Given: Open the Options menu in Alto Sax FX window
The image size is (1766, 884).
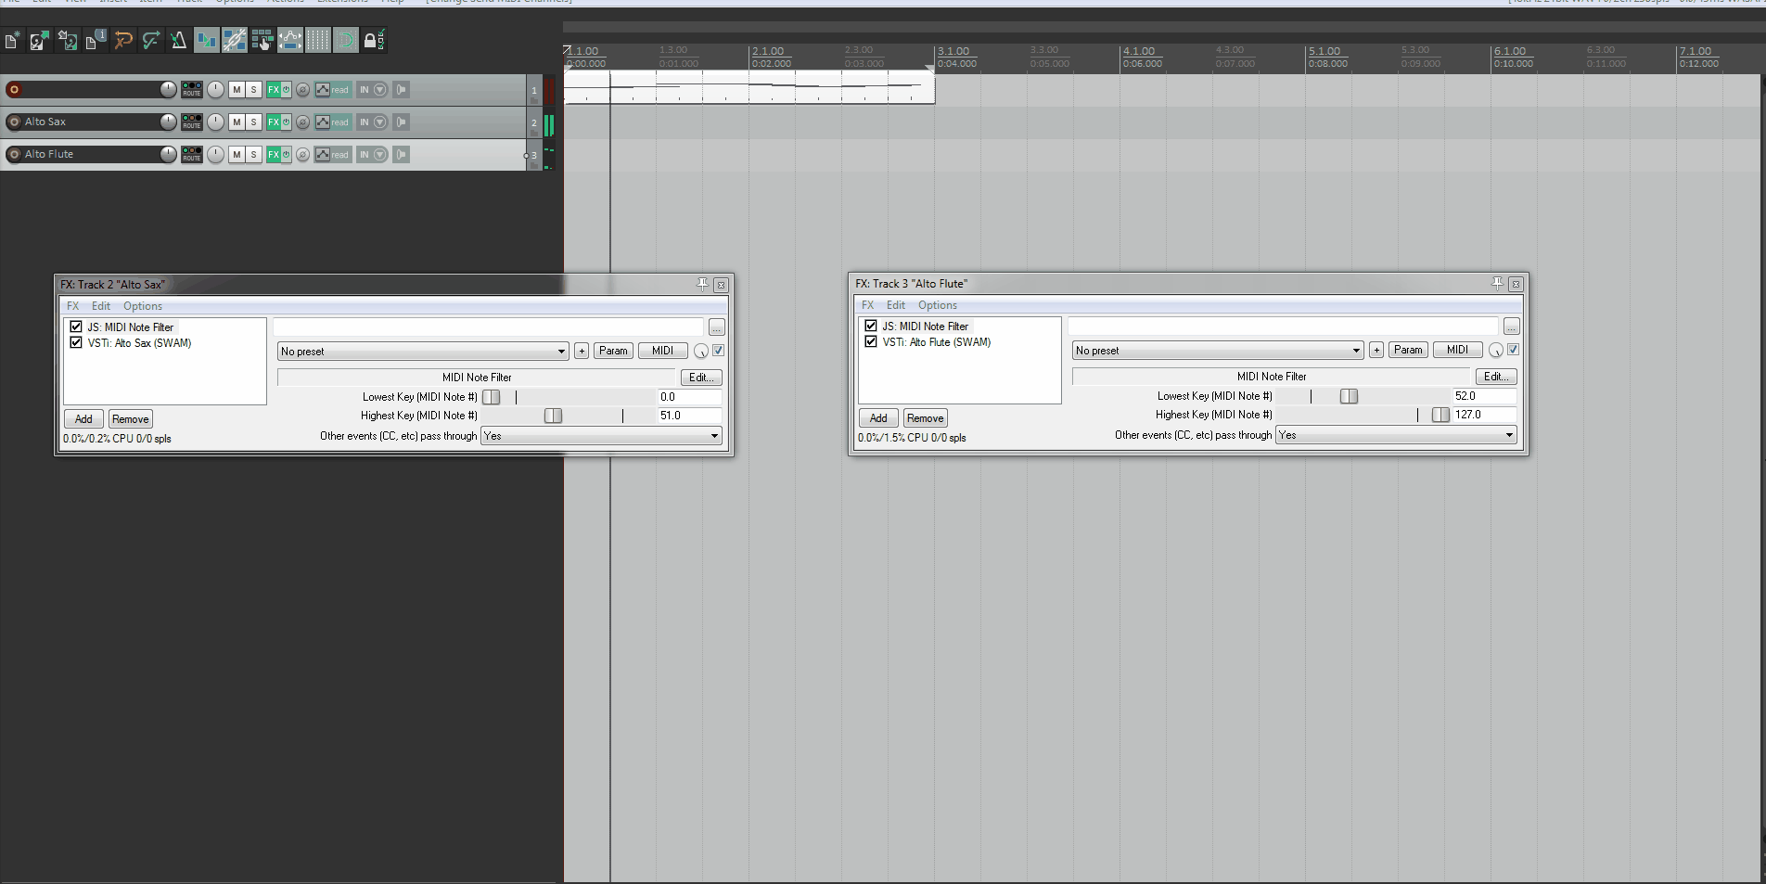Looking at the screenshot, I should pos(143,306).
